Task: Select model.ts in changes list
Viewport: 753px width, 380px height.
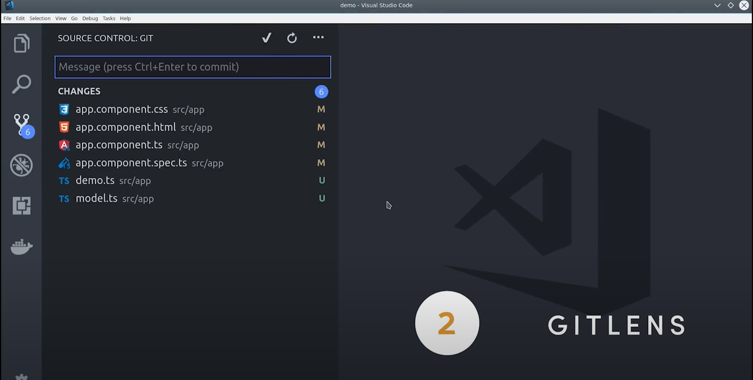Action: [193, 198]
